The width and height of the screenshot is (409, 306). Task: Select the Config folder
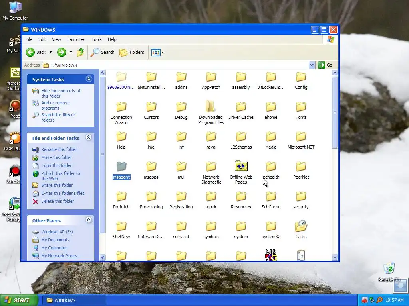tap(301, 81)
